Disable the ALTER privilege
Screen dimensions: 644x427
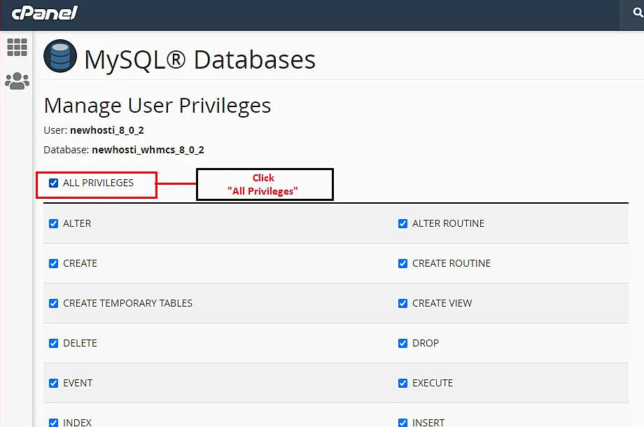click(54, 223)
